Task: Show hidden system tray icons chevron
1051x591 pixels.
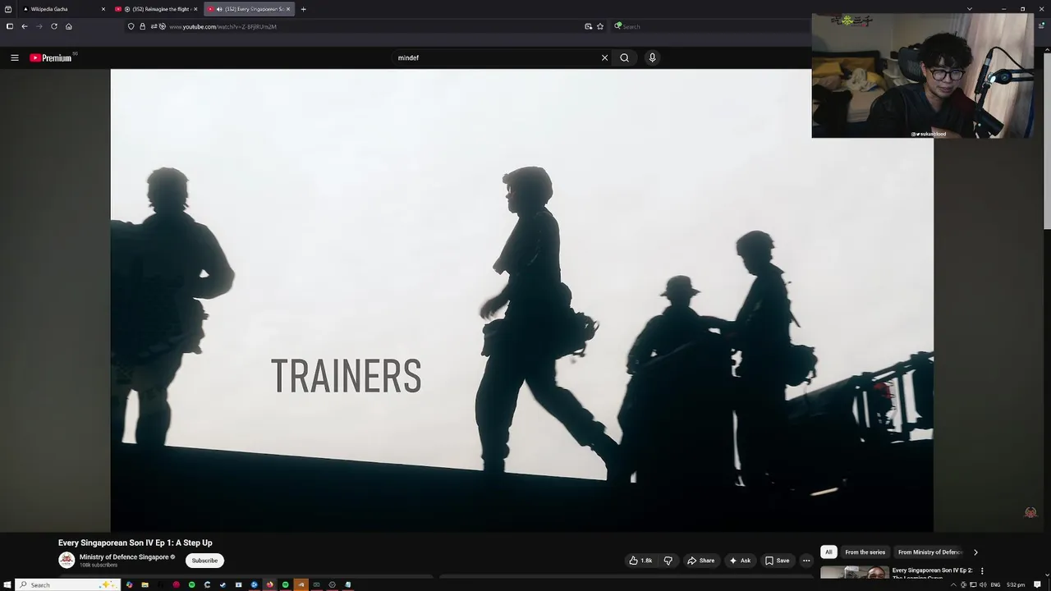Action: tap(953, 584)
